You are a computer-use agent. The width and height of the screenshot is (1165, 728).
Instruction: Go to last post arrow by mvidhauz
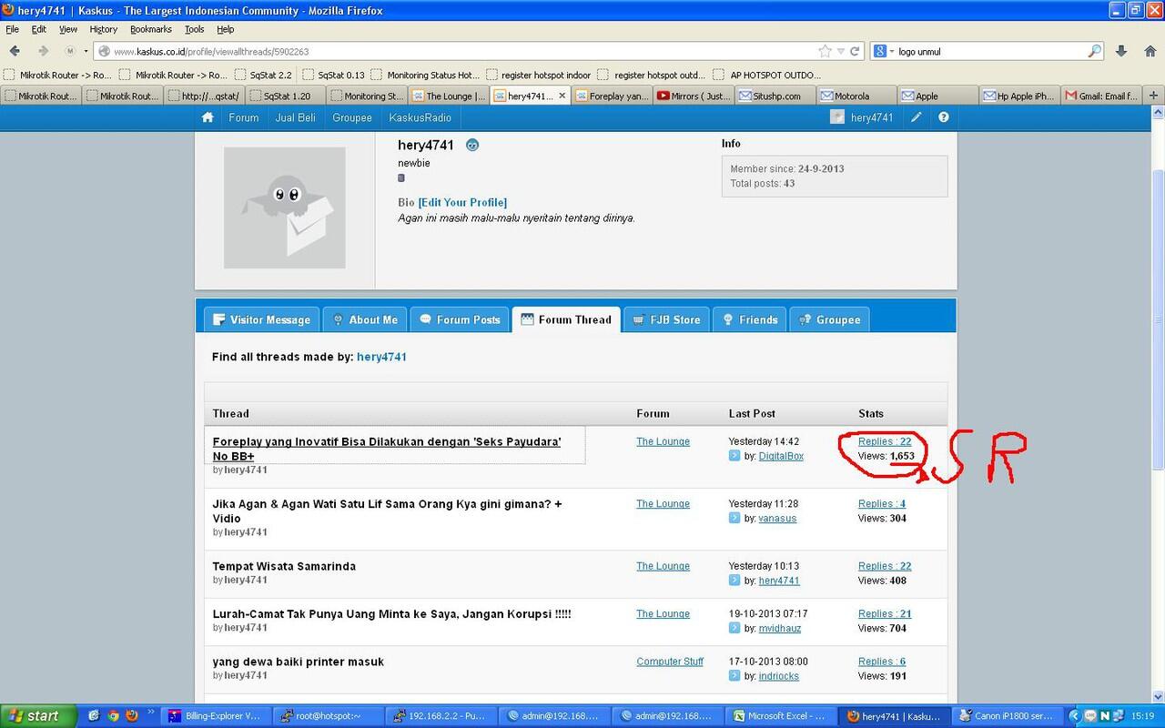click(x=734, y=628)
